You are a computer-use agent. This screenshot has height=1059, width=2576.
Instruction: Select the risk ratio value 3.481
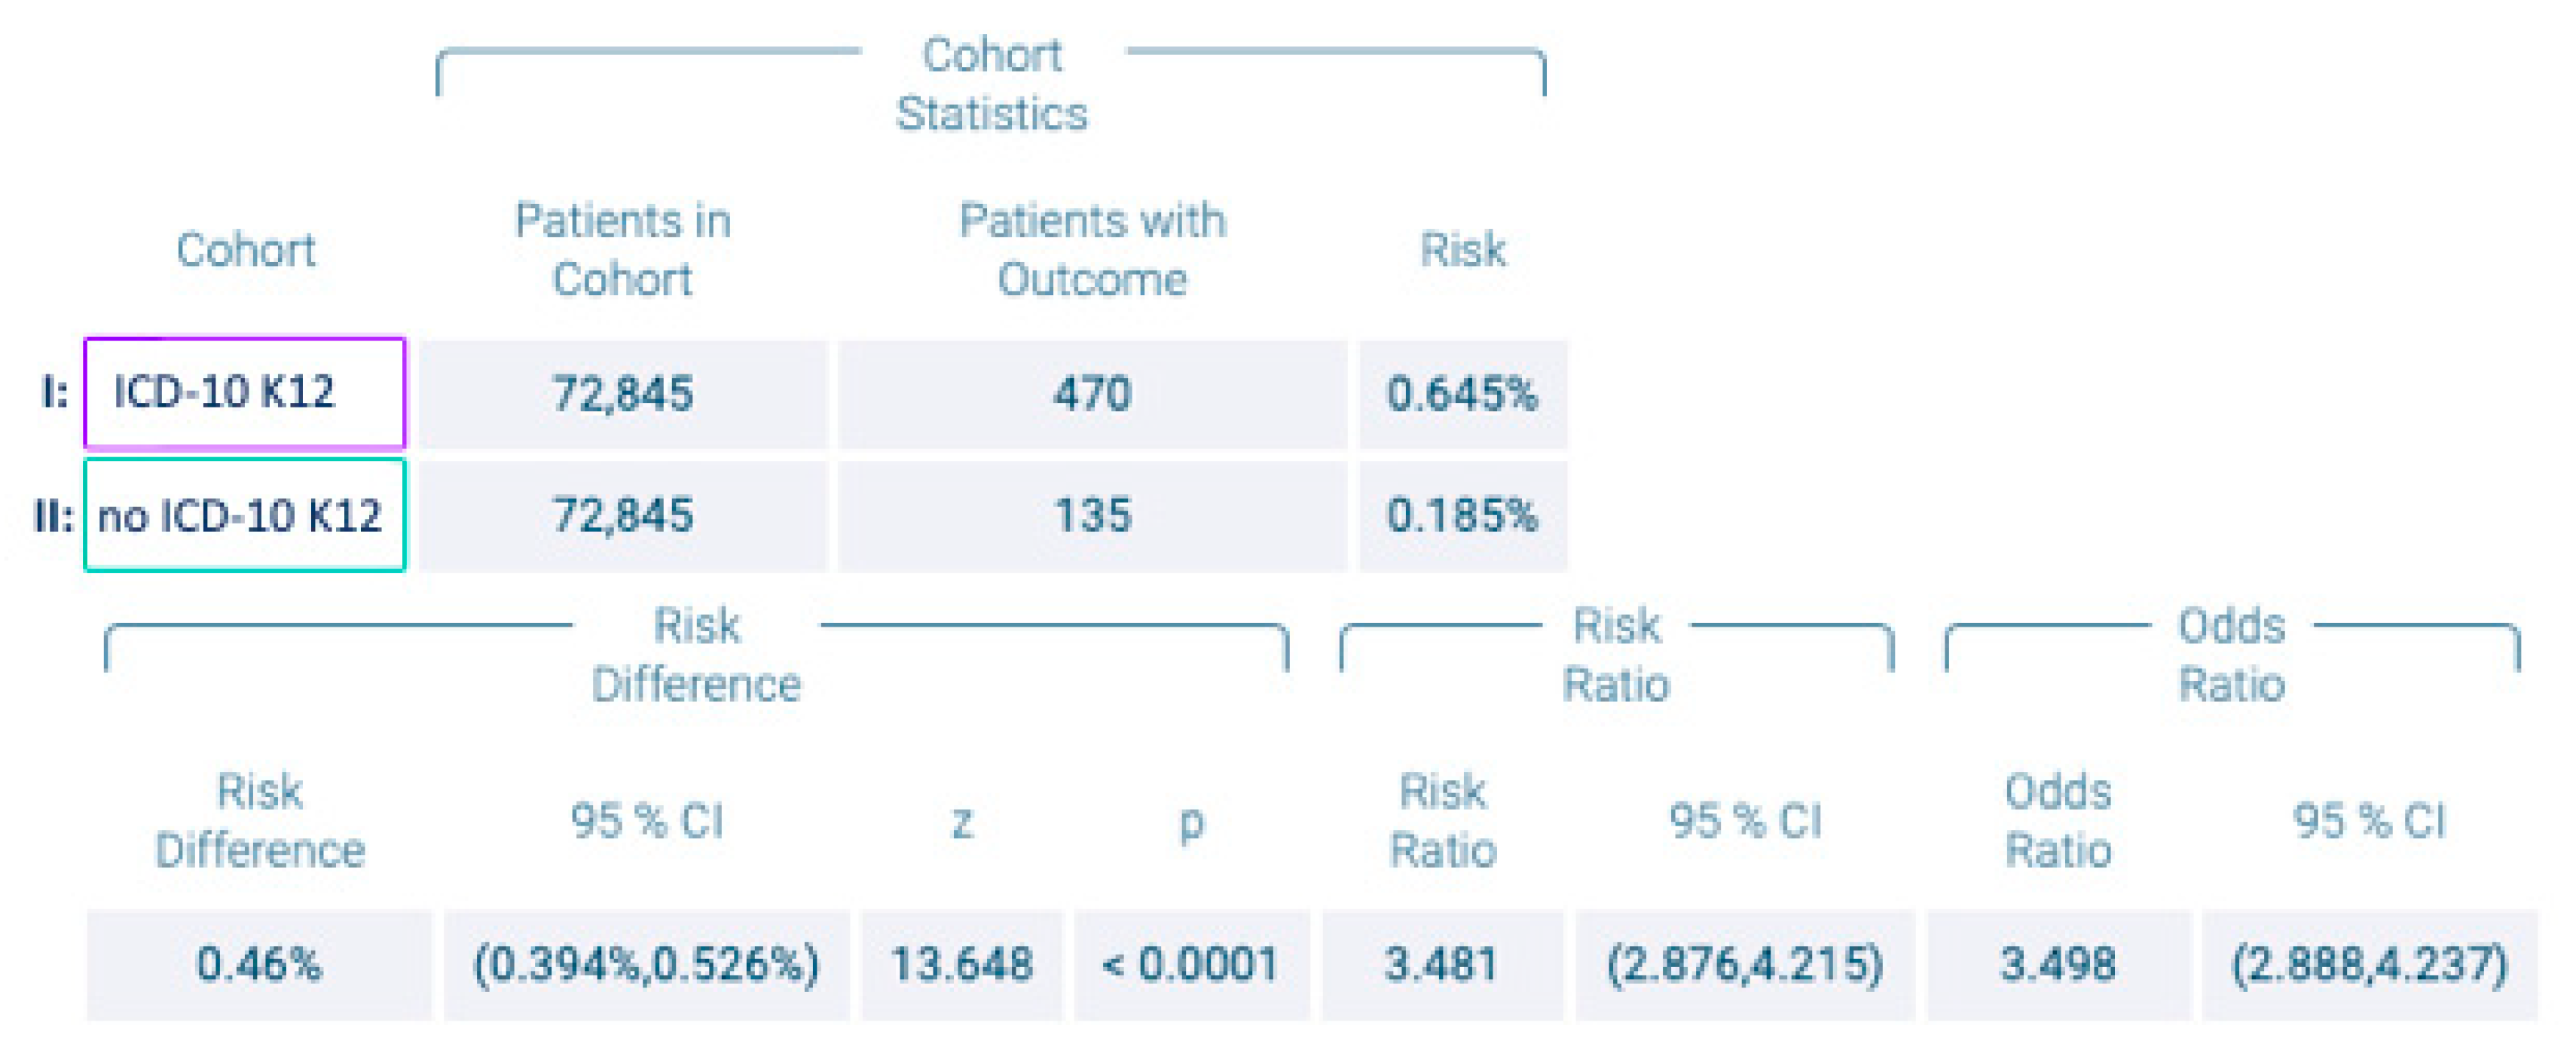tap(1442, 964)
